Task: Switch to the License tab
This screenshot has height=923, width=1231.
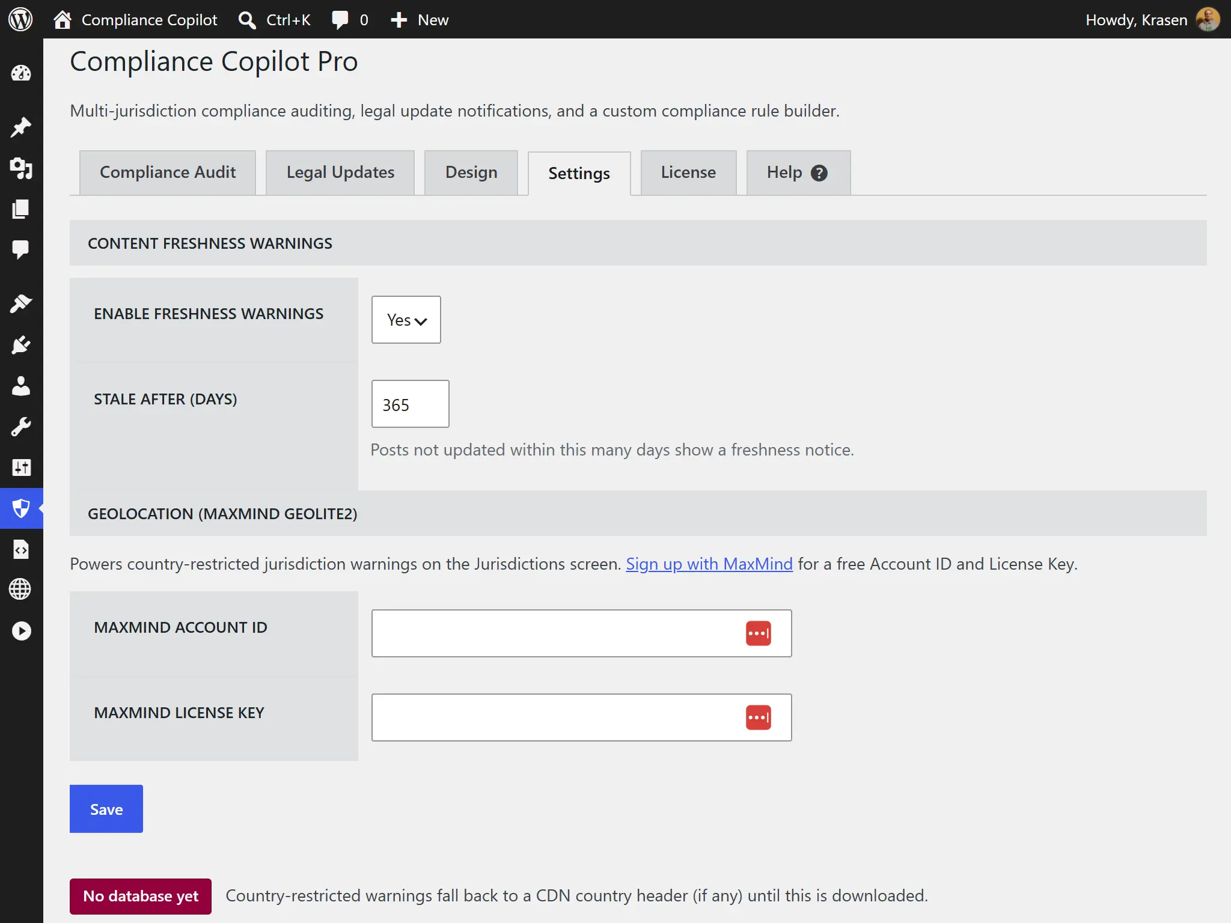Action: tap(688, 172)
